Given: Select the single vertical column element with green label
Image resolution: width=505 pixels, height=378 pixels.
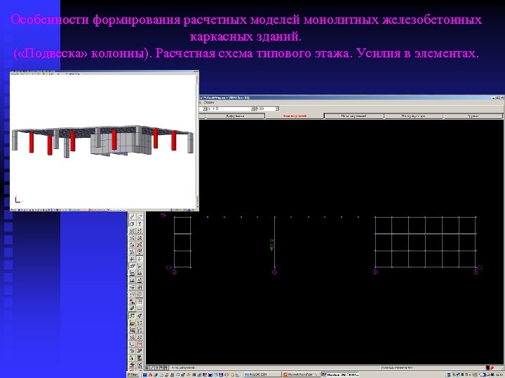Looking at the screenshot, I should pyautogui.click(x=274, y=242).
